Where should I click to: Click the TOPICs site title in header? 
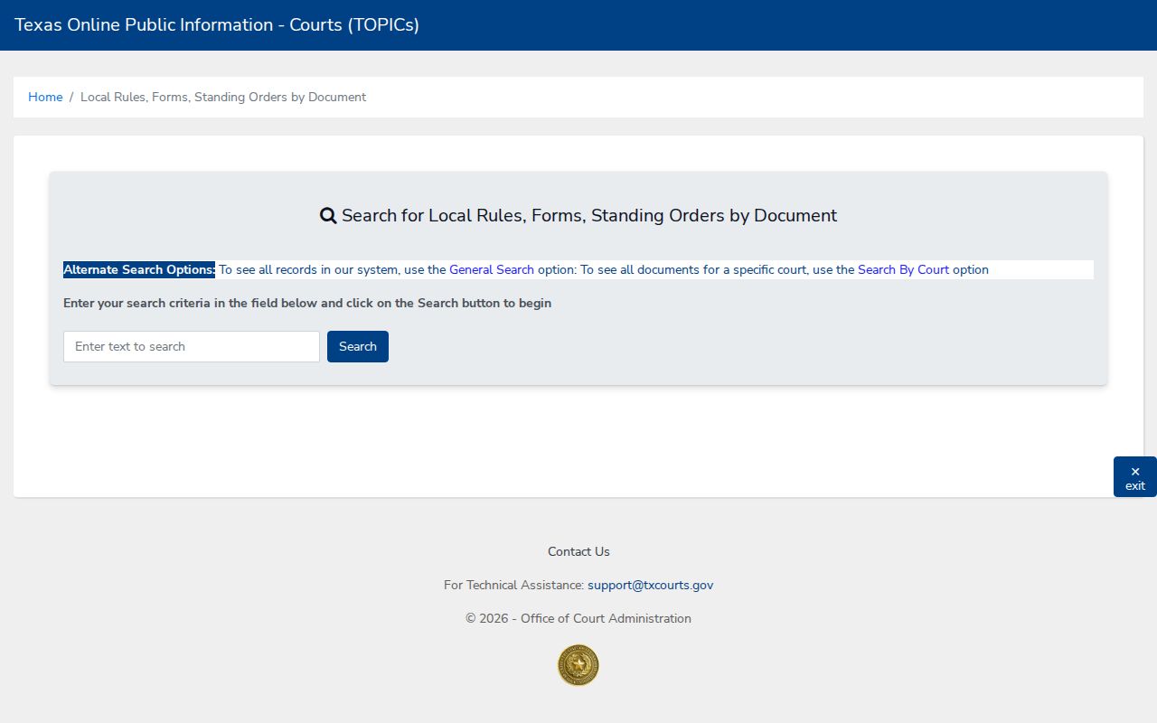coord(217,24)
